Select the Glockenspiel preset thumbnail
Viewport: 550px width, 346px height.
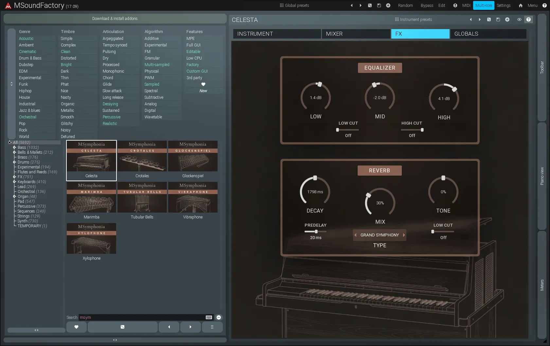pyautogui.click(x=193, y=160)
